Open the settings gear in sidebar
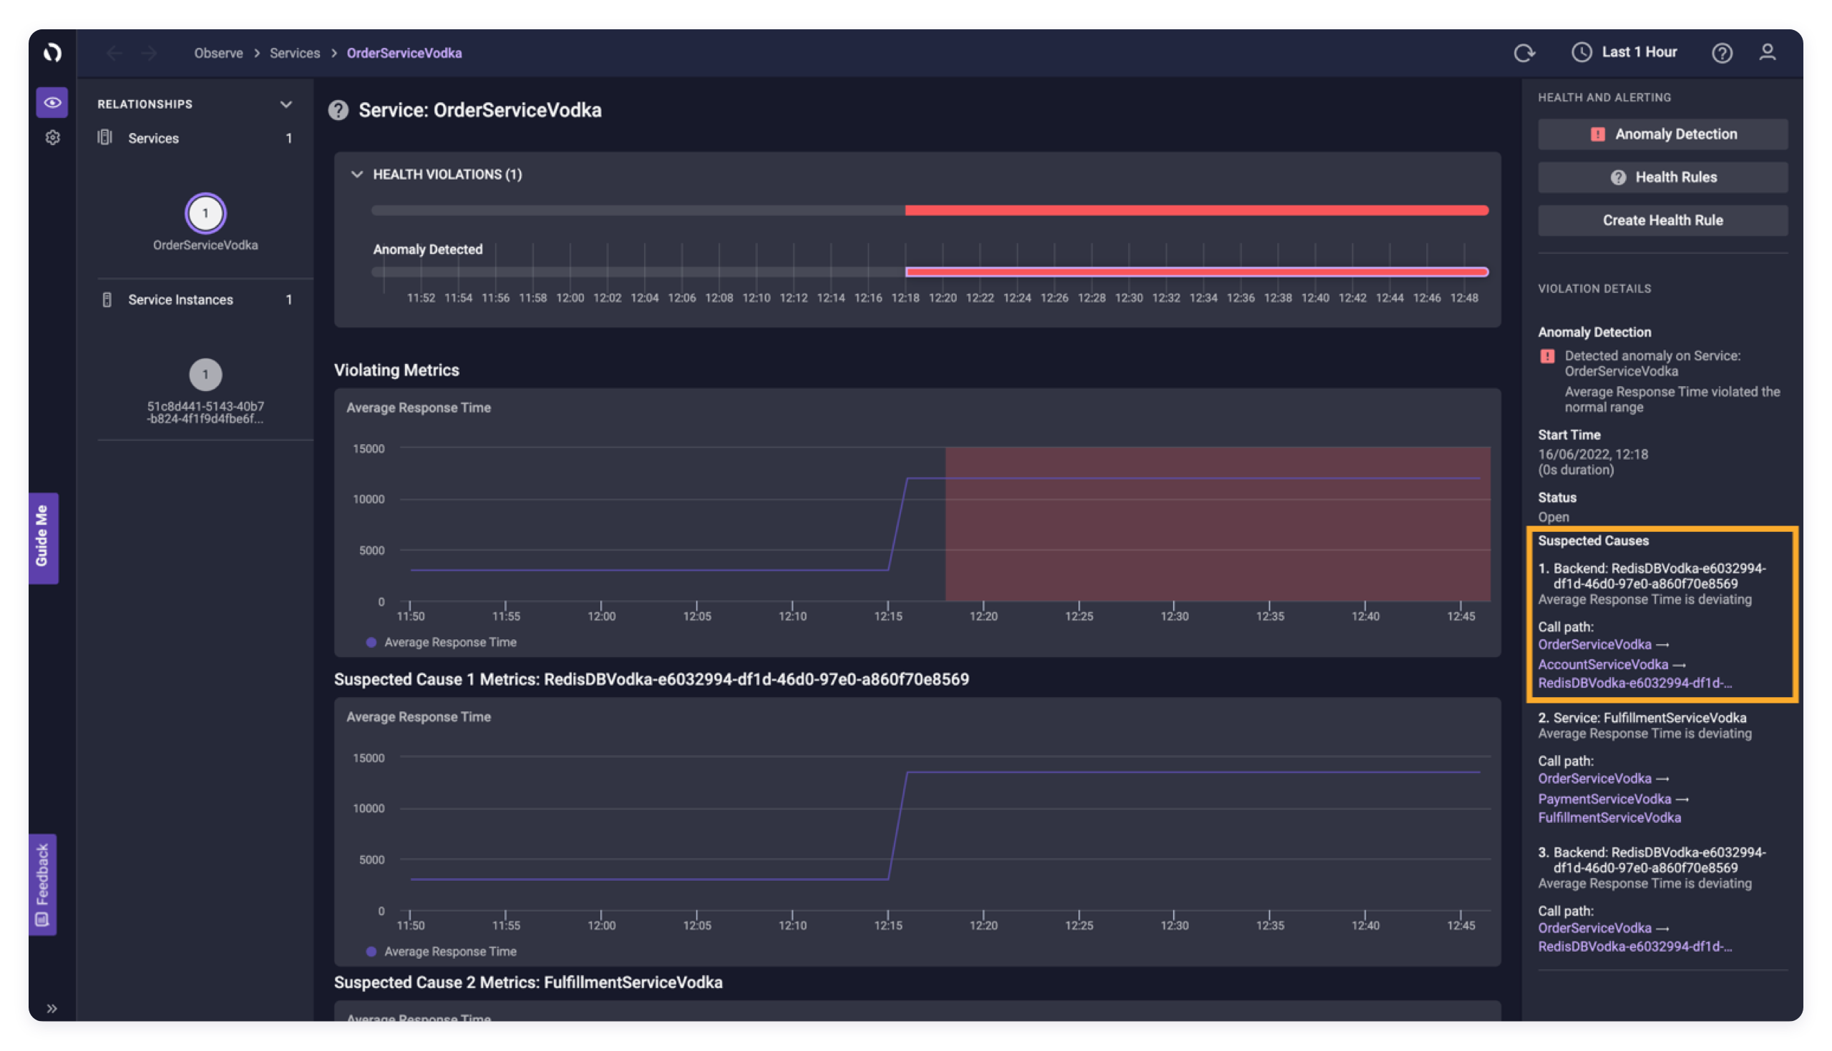The image size is (1832, 1051). tap(52, 137)
